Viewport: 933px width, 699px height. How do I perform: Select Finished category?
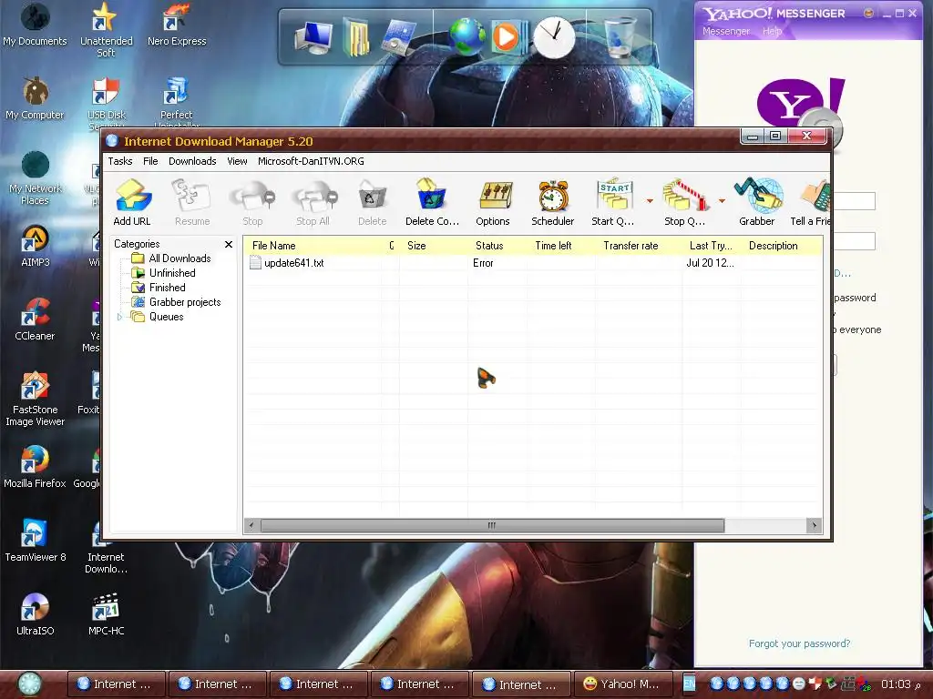168,288
